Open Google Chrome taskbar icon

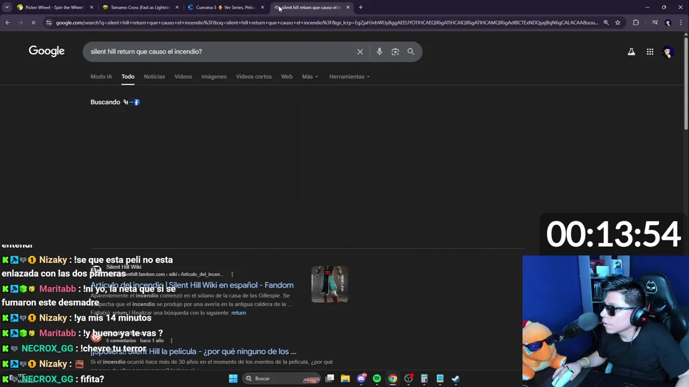coord(392,378)
